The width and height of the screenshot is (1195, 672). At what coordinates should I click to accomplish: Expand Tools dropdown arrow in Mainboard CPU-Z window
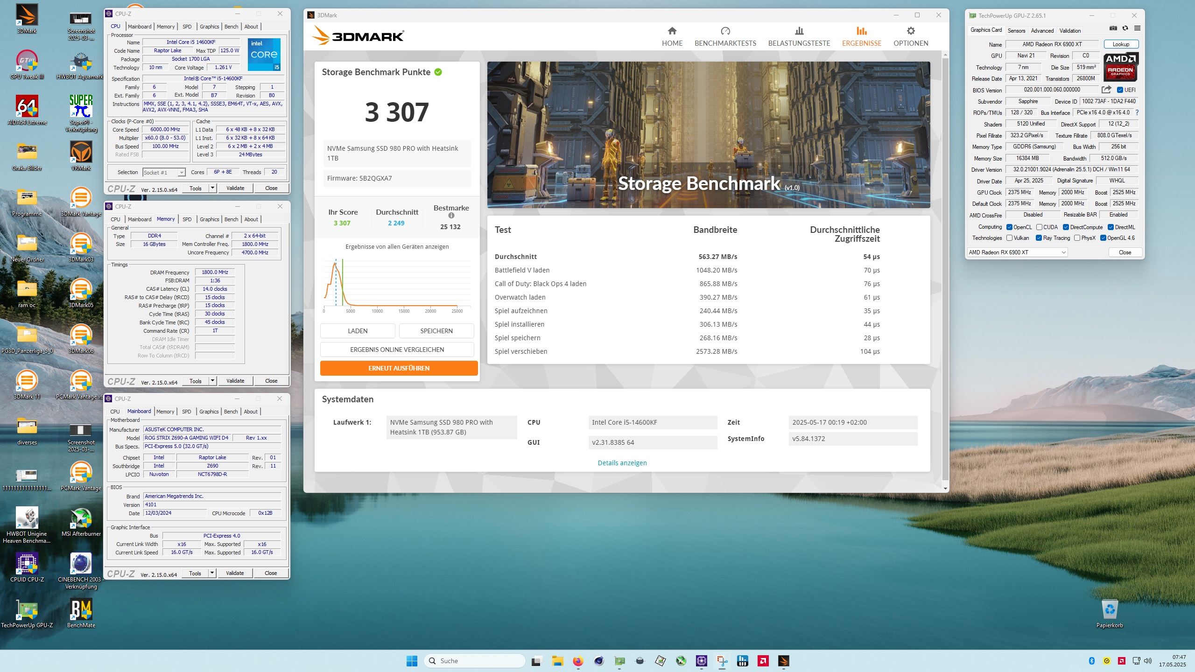coord(212,573)
